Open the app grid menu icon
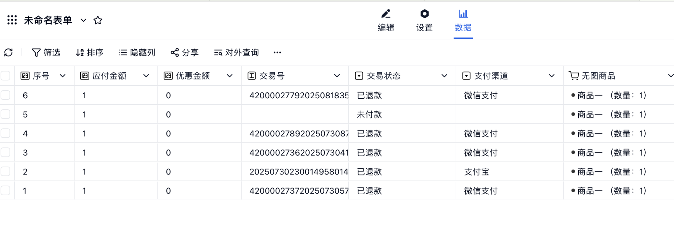Image resolution: width=674 pixels, height=233 pixels. (x=12, y=20)
